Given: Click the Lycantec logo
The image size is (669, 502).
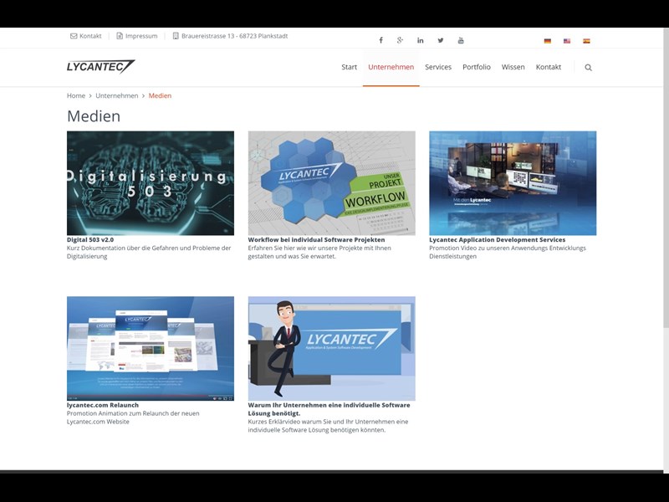Looking at the screenshot, I should tap(100, 67).
